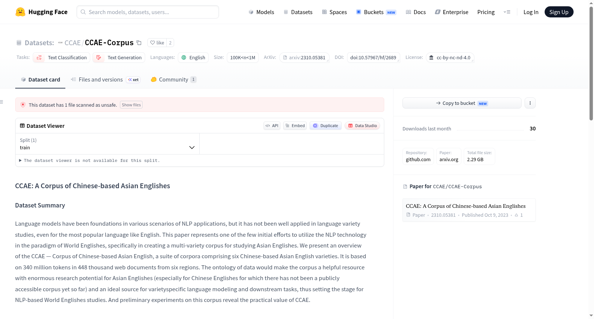
Task: Click the Downloads last month count 30
Action: click(533, 129)
